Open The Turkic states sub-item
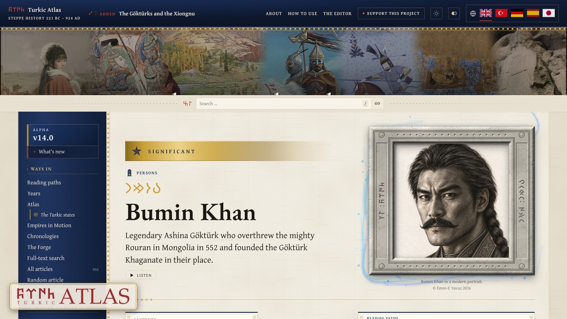Image resolution: width=567 pixels, height=319 pixels. [x=58, y=215]
